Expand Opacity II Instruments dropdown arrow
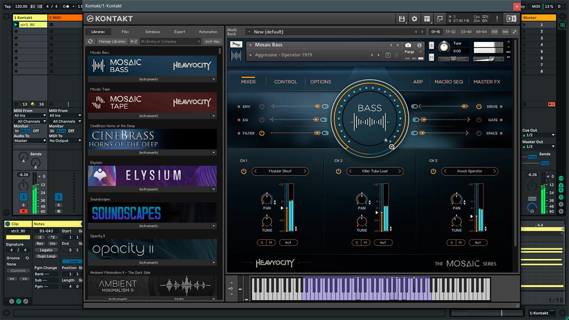Image resolution: width=569 pixels, height=320 pixels. pos(213,263)
